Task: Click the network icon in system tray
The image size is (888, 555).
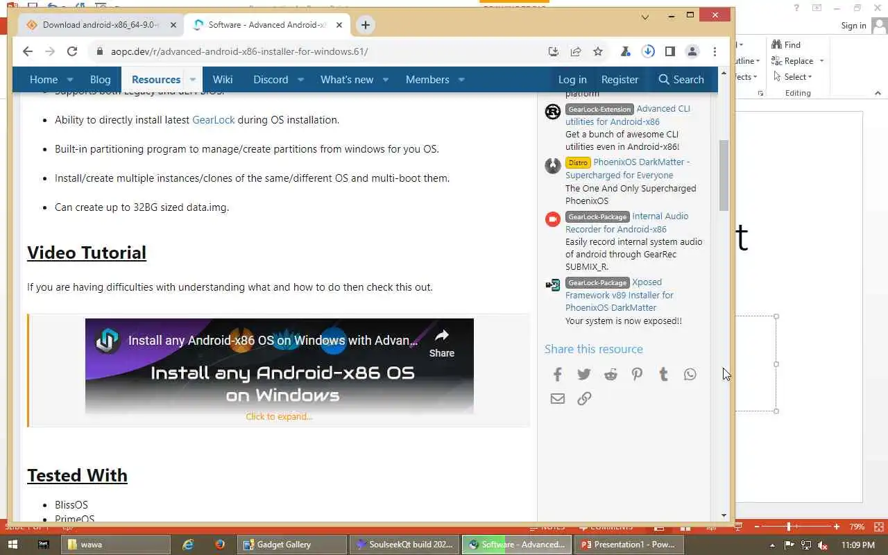Action: pos(805,545)
